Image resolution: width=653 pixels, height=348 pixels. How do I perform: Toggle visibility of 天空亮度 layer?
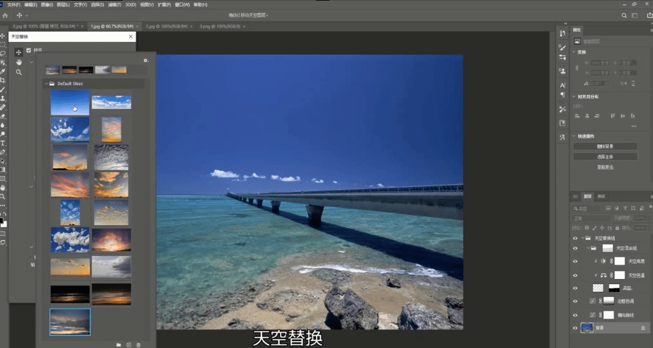[575, 261]
